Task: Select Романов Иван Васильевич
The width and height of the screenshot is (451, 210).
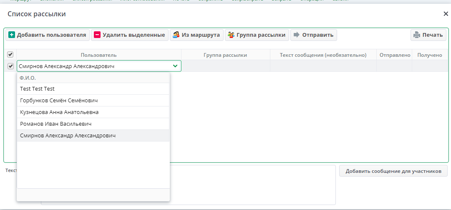Action: pyautogui.click(x=93, y=124)
